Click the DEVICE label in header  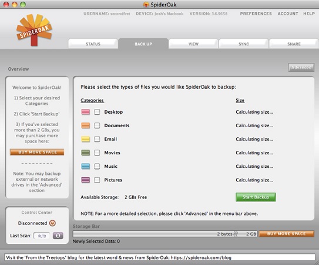point(145,14)
